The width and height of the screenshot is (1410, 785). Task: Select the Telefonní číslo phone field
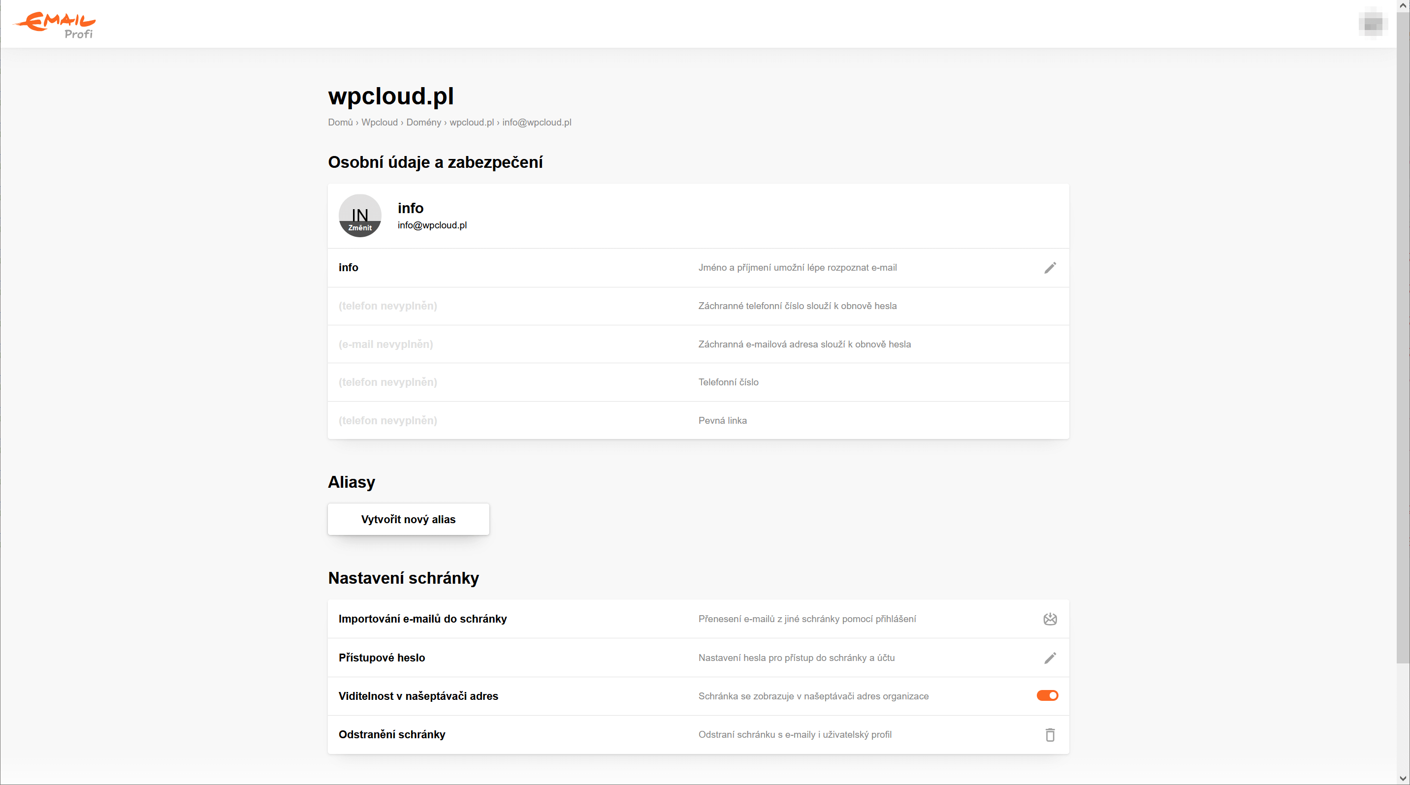(x=698, y=382)
